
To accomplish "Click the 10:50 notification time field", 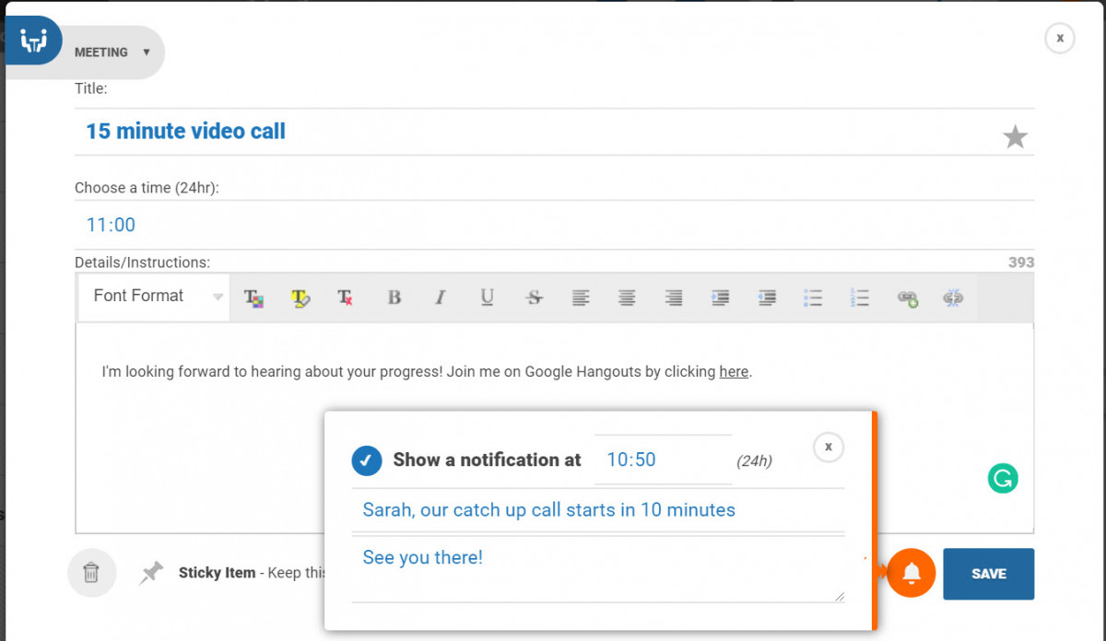I will click(663, 460).
